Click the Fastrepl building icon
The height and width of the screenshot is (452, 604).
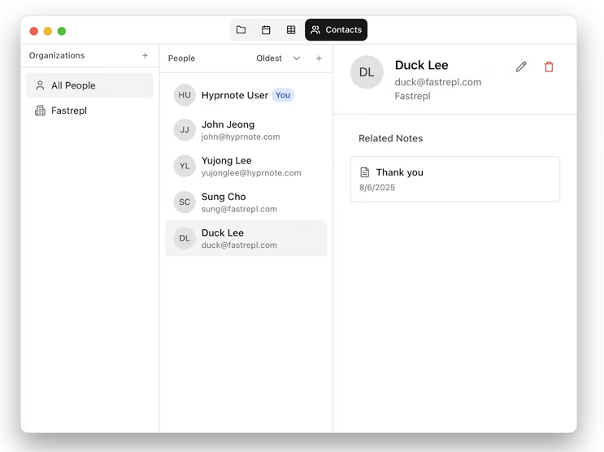(x=40, y=111)
